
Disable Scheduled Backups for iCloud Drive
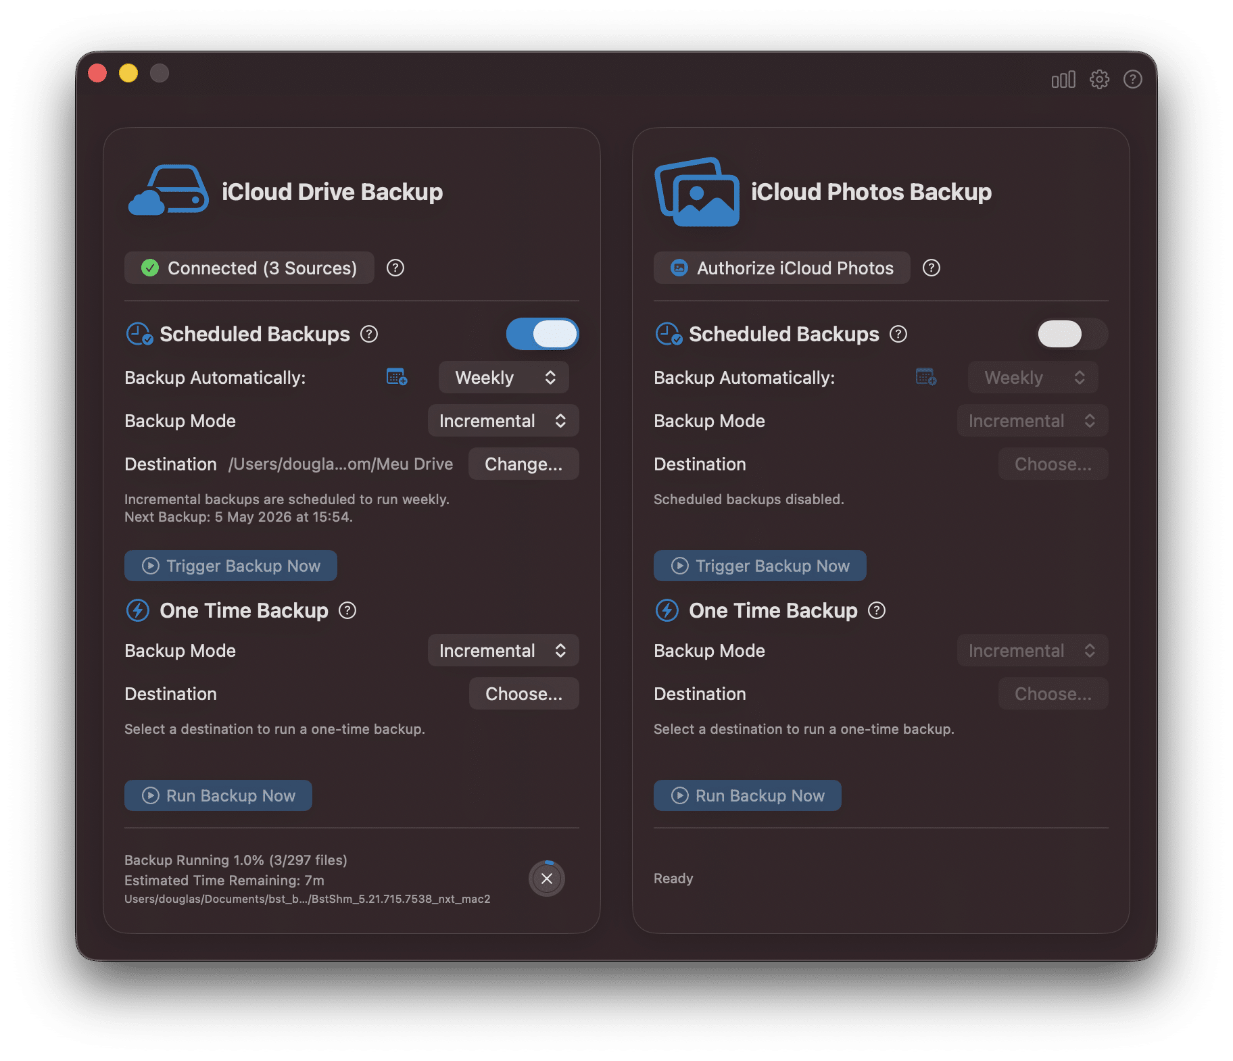click(x=542, y=334)
